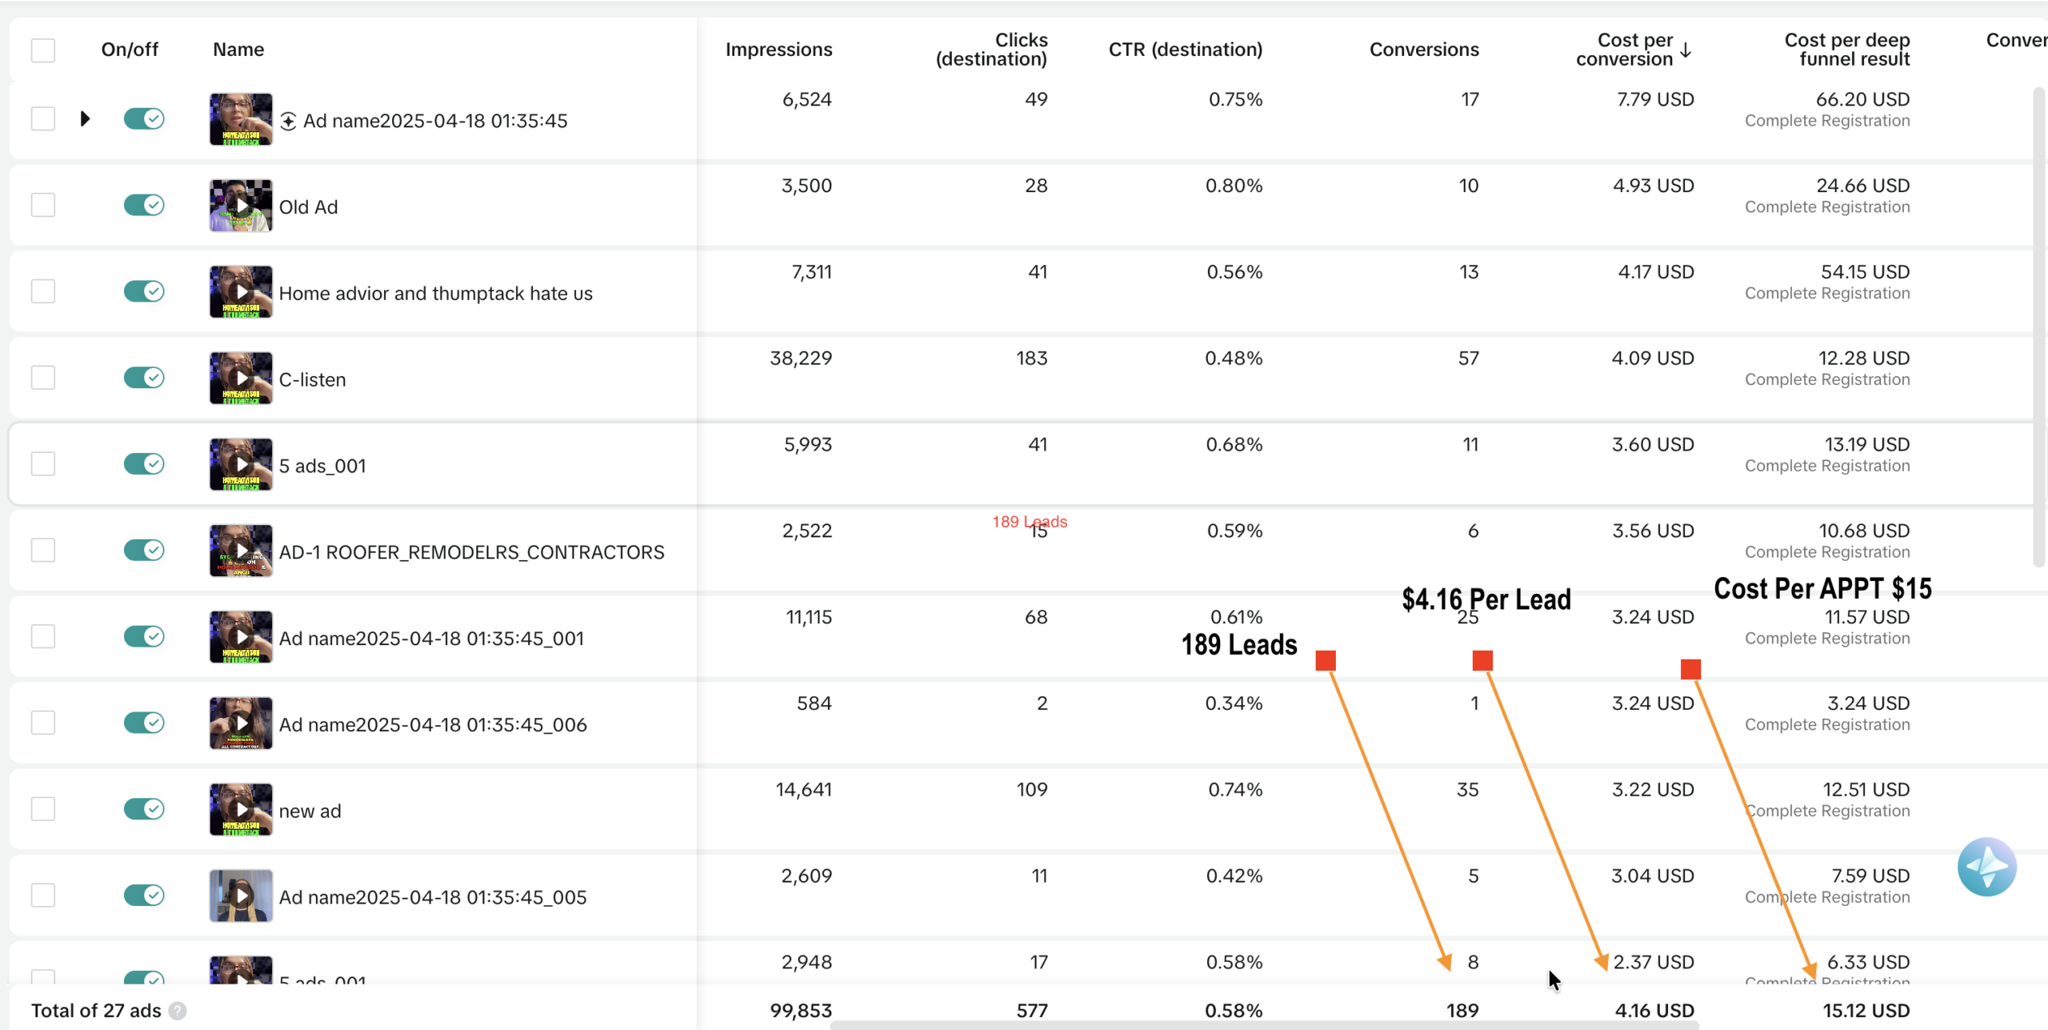2048x1030 pixels.
Task: Check the row checkbox for C-listen
Action: [43, 377]
